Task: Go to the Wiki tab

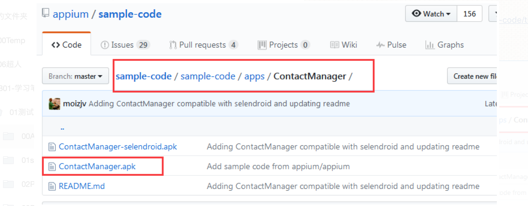Action: (x=344, y=45)
